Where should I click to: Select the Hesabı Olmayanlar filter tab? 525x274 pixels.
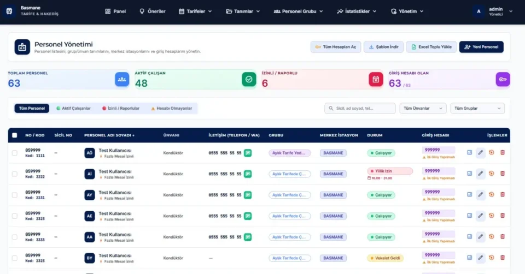(172, 108)
